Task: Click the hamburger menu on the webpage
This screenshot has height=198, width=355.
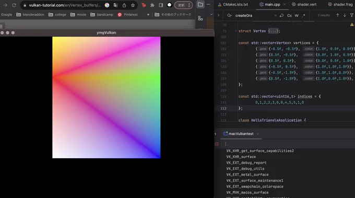Action: click(x=2, y=27)
